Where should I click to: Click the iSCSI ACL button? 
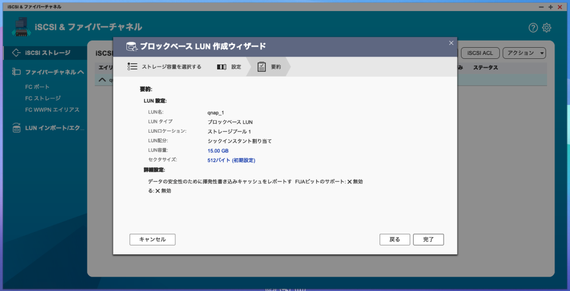pyautogui.click(x=479, y=53)
